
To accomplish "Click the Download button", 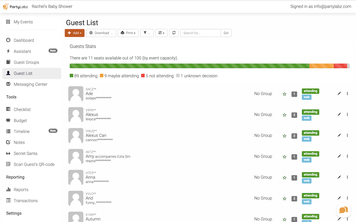I will tap(101, 33).
